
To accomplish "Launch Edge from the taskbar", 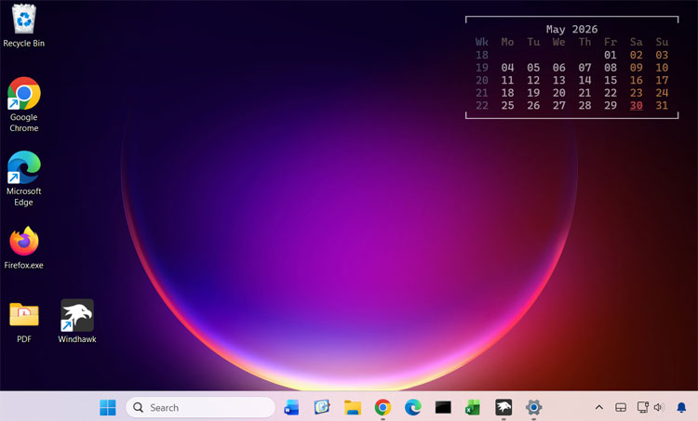I will coord(413,408).
